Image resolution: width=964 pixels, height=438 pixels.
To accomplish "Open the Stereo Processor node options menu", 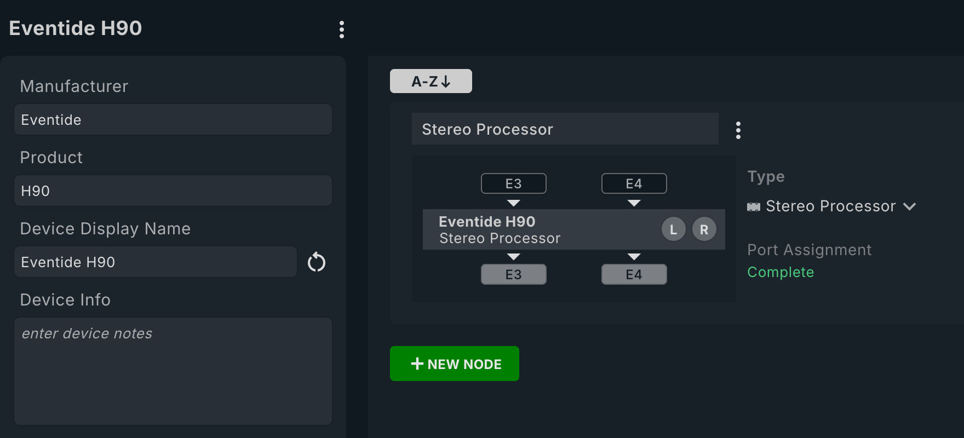I will [x=738, y=130].
